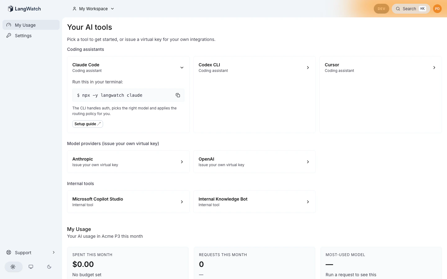Screen dimensions: 447x279
Task: Click the 'My Usage' section heading
Action: point(79,229)
